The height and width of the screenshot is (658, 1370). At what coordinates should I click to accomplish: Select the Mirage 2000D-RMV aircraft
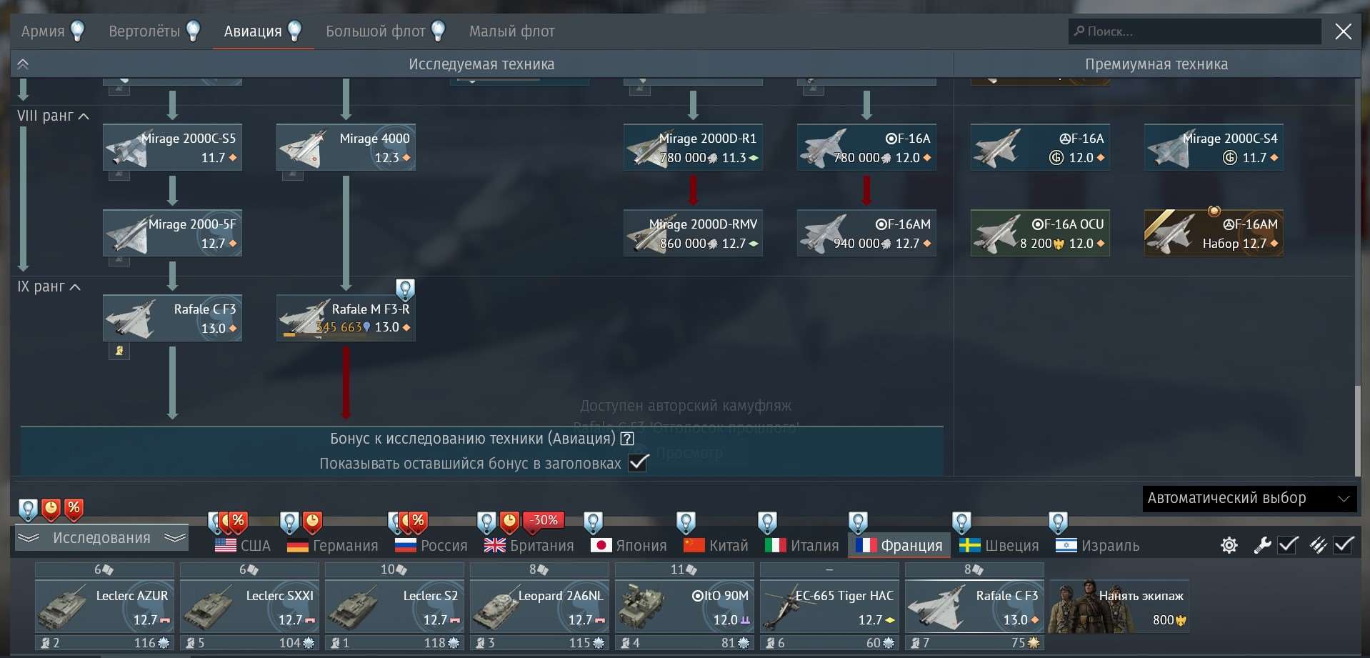[693, 233]
